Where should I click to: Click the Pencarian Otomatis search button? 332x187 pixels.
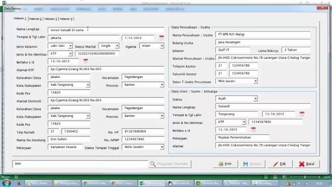(x=170, y=164)
